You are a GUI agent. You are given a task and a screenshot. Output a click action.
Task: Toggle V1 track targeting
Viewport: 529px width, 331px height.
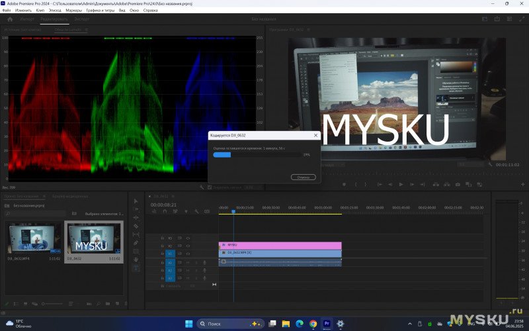[170, 254]
